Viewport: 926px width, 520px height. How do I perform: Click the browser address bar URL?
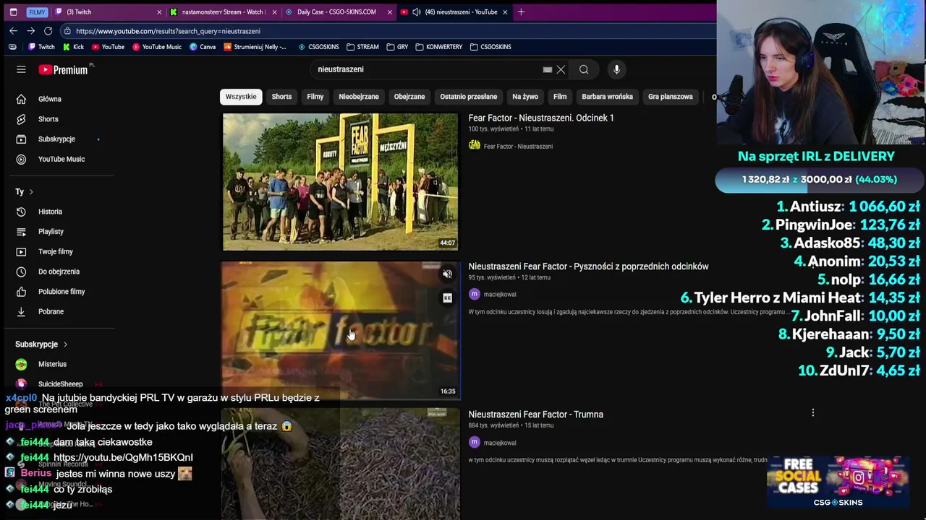click(x=168, y=31)
